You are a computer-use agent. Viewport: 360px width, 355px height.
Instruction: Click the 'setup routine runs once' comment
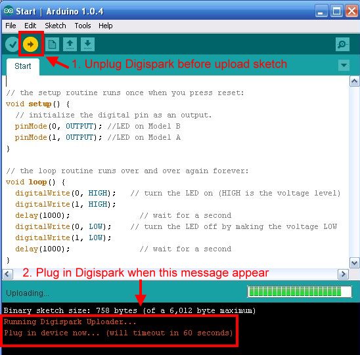pyautogui.click(x=125, y=93)
